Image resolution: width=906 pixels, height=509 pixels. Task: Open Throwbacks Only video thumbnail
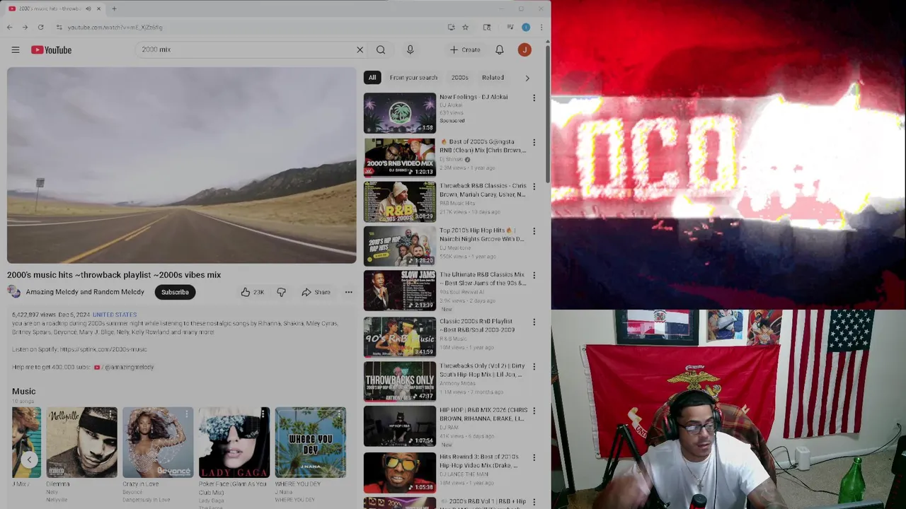tap(400, 381)
